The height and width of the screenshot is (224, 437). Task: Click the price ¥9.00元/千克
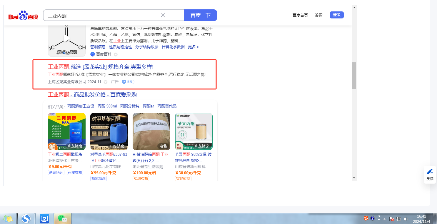pyautogui.click(x=60, y=167)
